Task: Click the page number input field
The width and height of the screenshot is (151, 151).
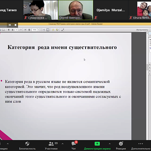Action: pyautogui.click(x=16, y=30)
